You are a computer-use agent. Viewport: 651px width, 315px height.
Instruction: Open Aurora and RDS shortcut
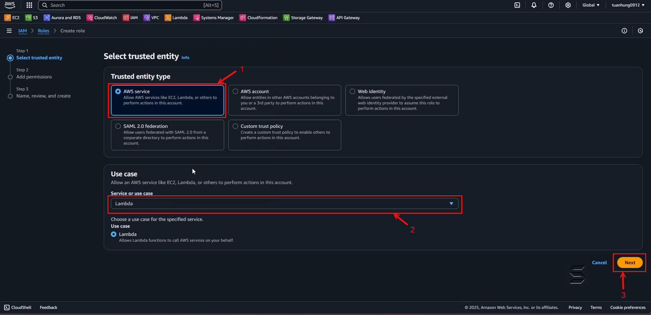pos(62,18)
